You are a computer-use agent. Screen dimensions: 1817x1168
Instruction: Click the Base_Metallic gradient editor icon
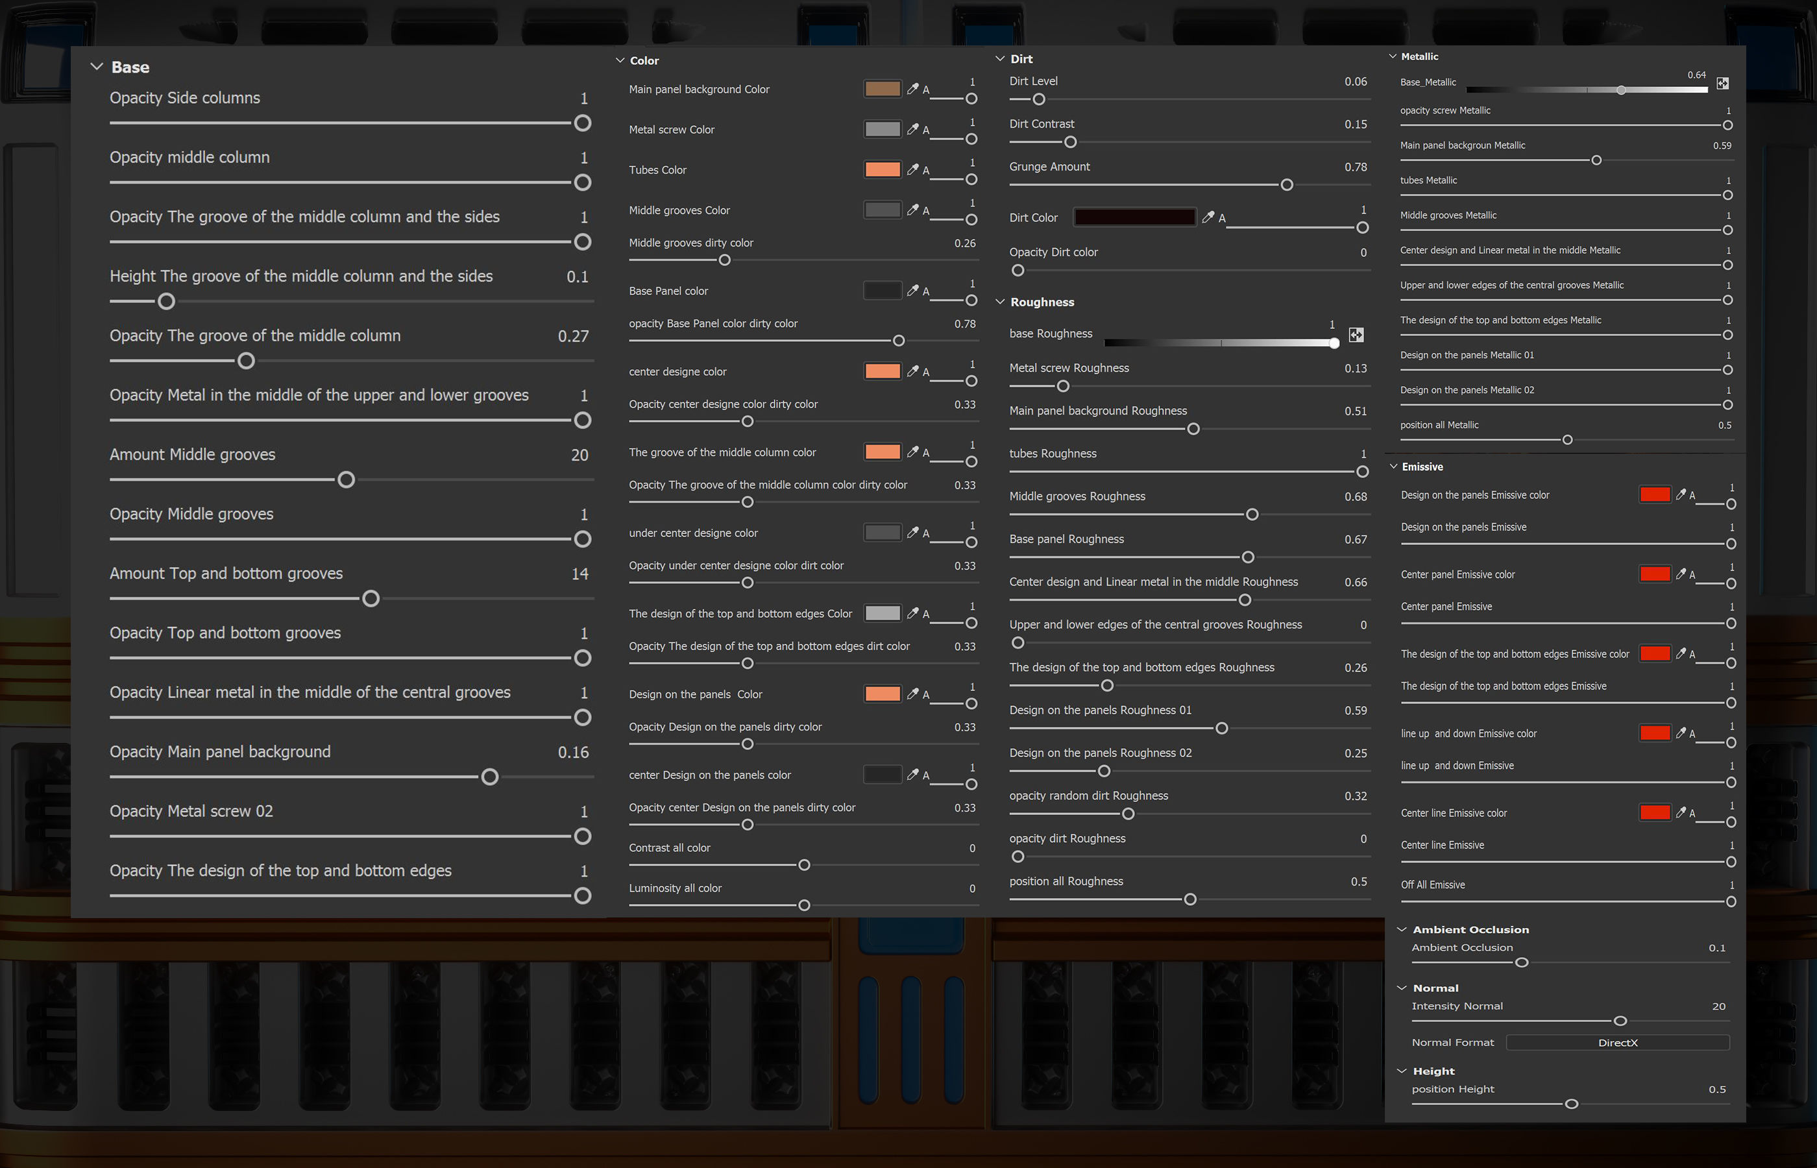[x=1722, y=84]
